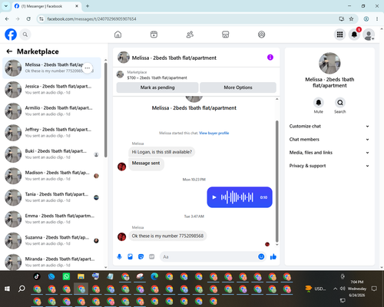Screen dimensions: 384x307
Task: Open Jessica conversation in list
Action: click(51, 90)
